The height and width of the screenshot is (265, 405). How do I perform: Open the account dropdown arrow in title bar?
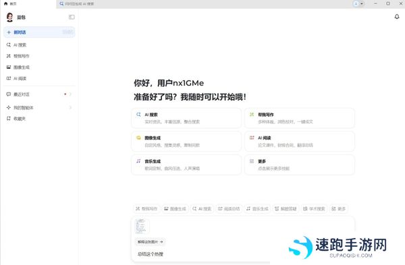(x=362, y=3)
